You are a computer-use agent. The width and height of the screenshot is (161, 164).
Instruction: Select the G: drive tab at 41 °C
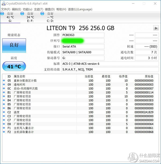tap(10, 17)
